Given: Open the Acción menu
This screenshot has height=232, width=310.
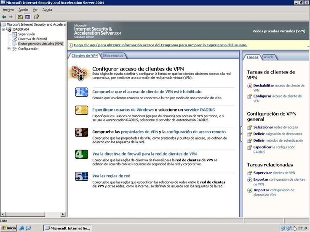Looking at the screenshot, I should [x=23, y=10].
